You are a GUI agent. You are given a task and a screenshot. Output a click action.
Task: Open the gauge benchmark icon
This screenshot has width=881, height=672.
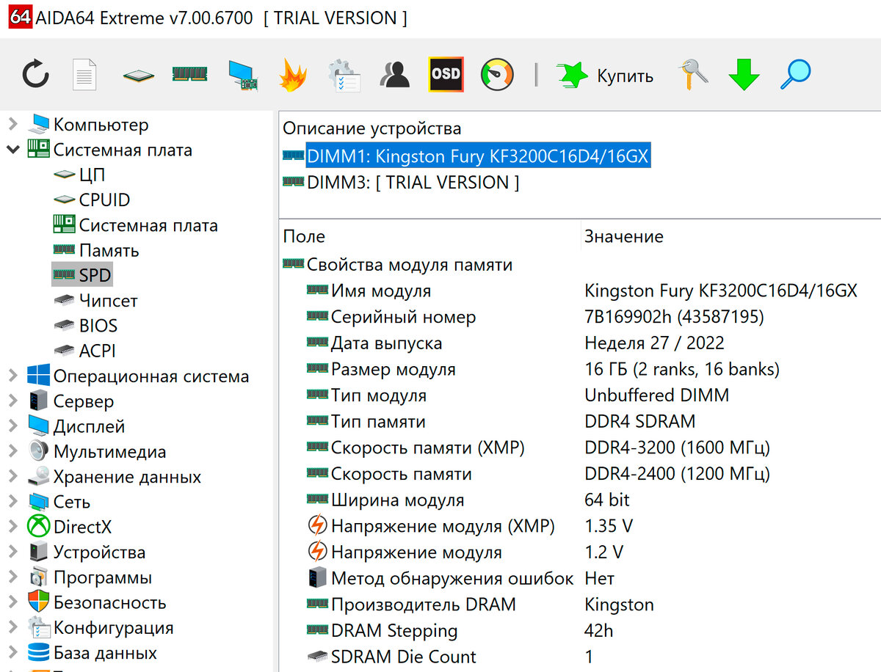[x=497, y=74]
